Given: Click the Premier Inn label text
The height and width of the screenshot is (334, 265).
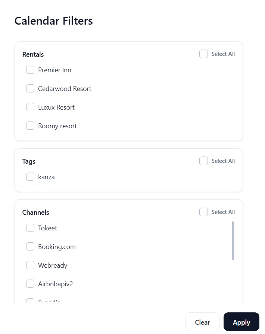Looking at the screenshot, I should pyautogui.click(x=54, y=70).
